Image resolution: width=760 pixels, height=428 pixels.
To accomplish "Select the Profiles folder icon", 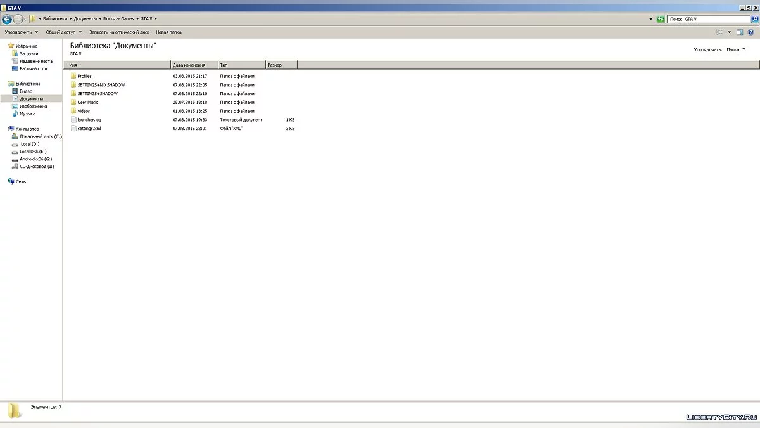I will 73,76.
